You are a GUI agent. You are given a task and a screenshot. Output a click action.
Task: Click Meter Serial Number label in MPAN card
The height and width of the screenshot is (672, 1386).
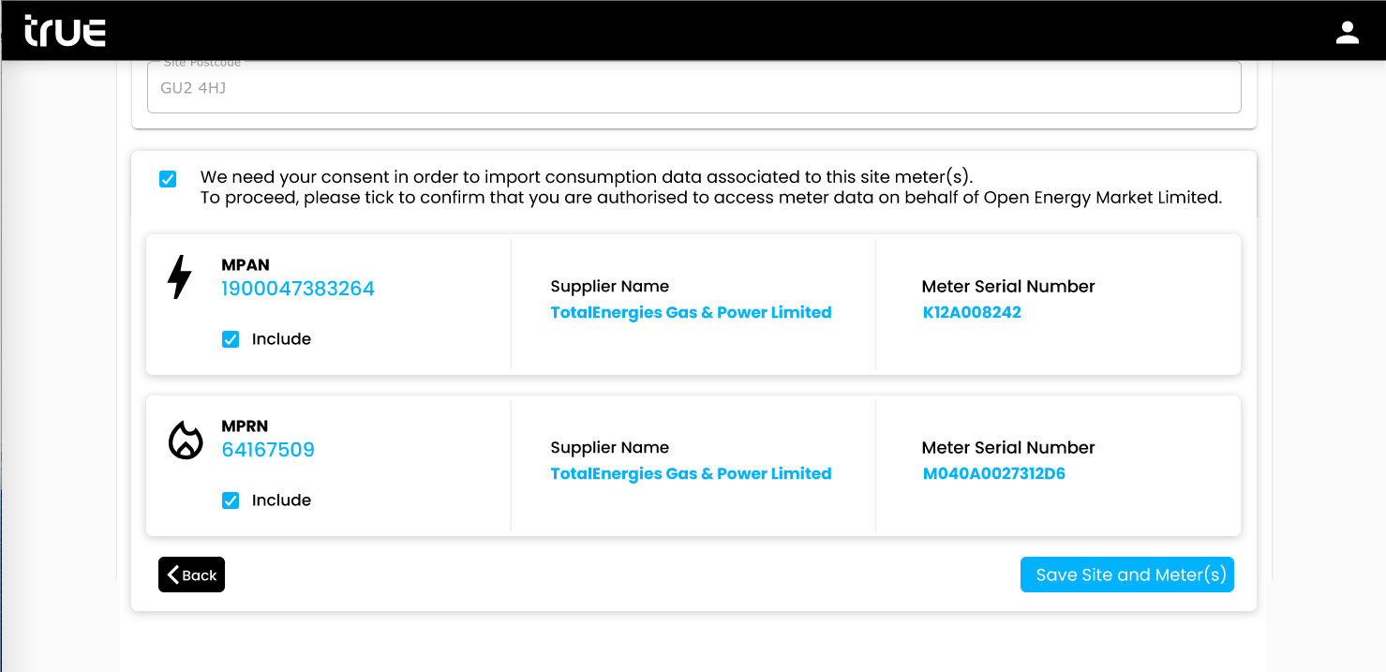(1008, 287)
